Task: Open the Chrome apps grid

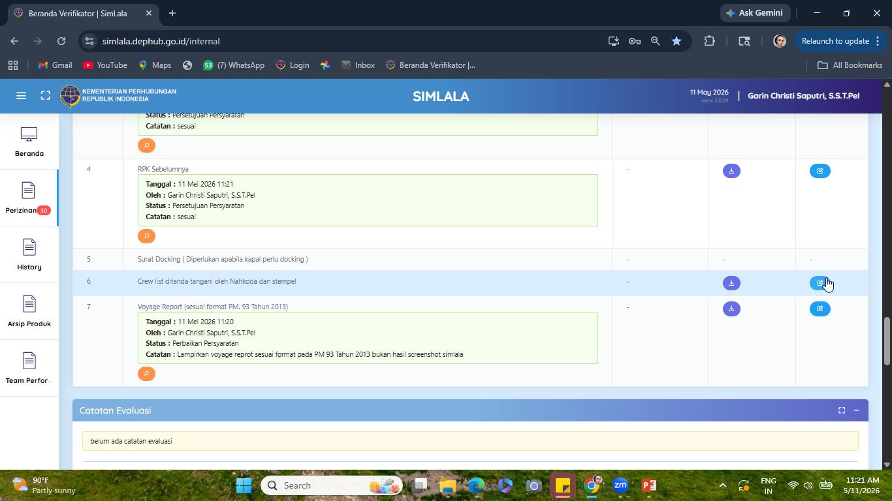Action: point(12,65)
